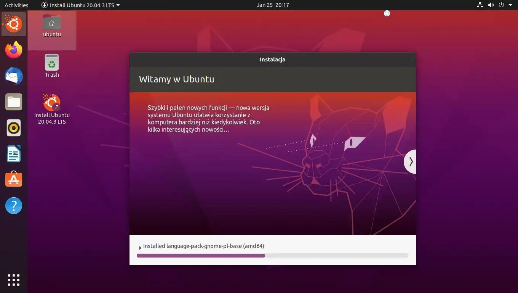This screenshot has width=518, height=293.
Task: Advance to next installer slide arrow
Action: point(410,162)
